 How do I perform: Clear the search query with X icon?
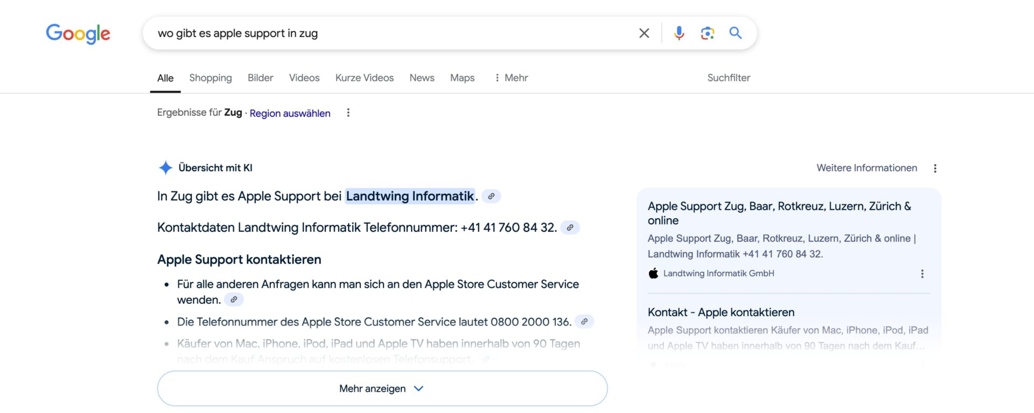click(644, 33)
